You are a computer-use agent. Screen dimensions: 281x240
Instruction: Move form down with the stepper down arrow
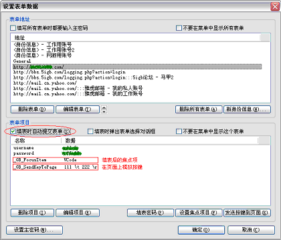[104, 111]
